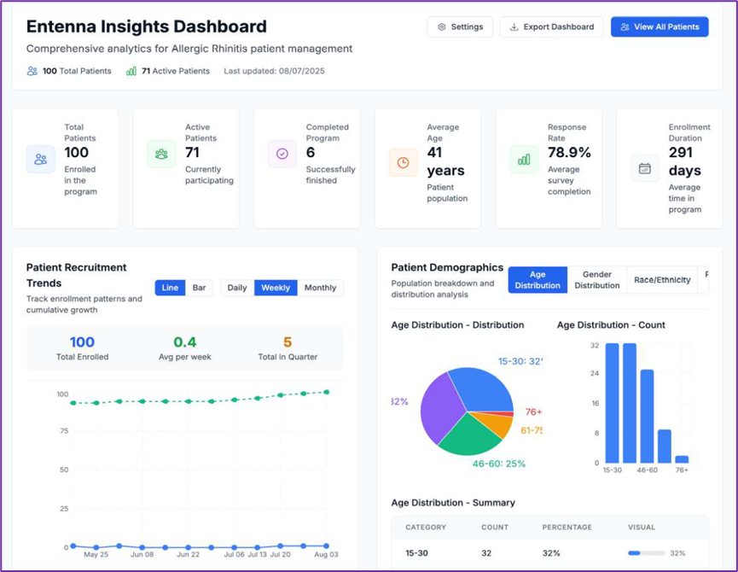This screenshot has height=572, width=738.
Task: Click the Completed Program checkmark icon
Action: pyautogui.click(x=282, y=154)
